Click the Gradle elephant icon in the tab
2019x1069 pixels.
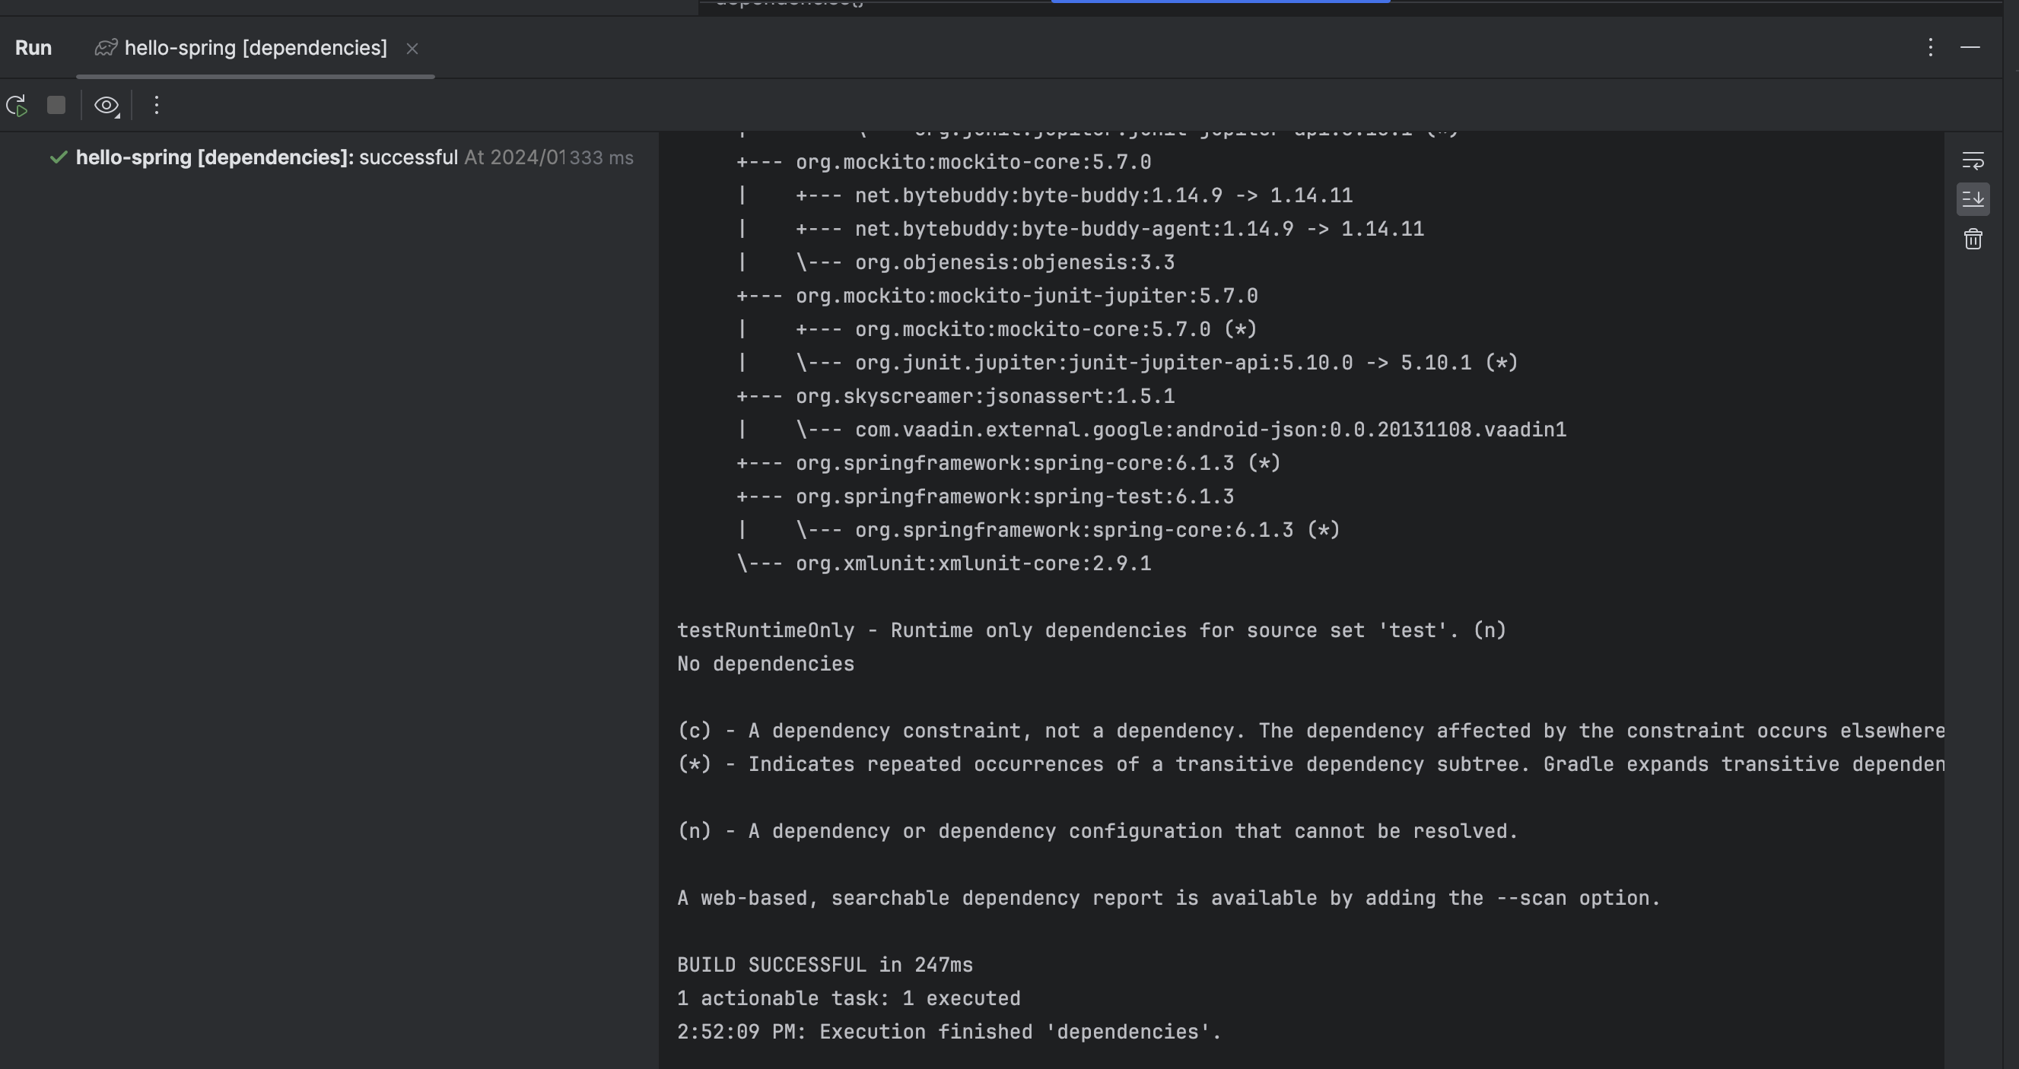[107, 48]
